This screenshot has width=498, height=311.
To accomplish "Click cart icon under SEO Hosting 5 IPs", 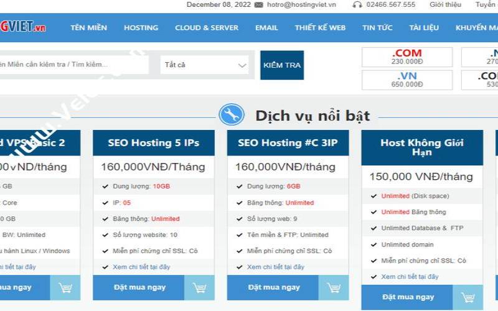I will (199, 287).
